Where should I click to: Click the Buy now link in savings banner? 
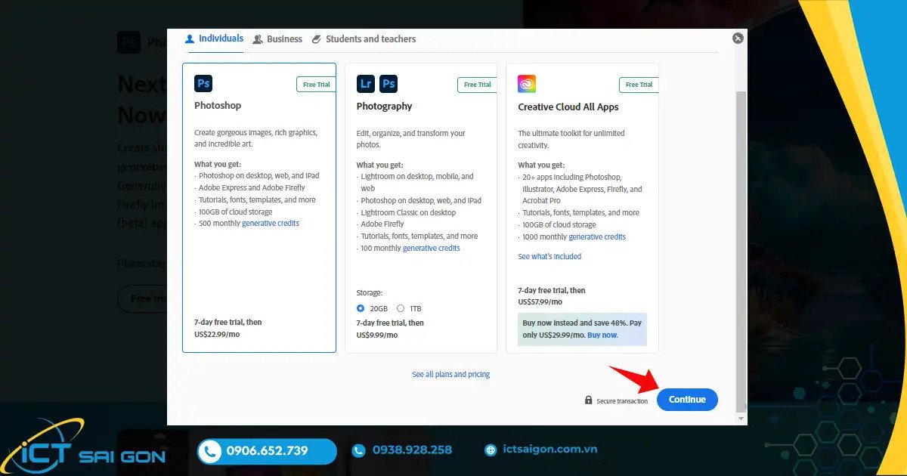point(602,335)
